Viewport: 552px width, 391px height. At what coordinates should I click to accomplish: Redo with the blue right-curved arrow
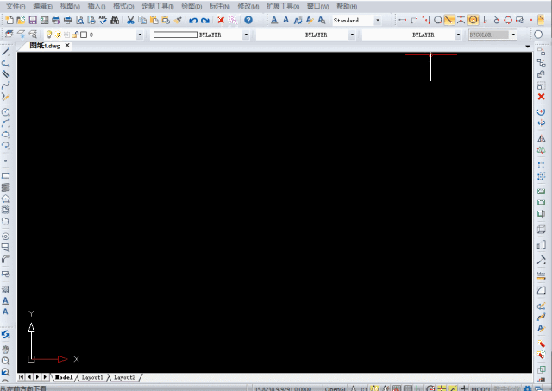(x=205, y=20)
